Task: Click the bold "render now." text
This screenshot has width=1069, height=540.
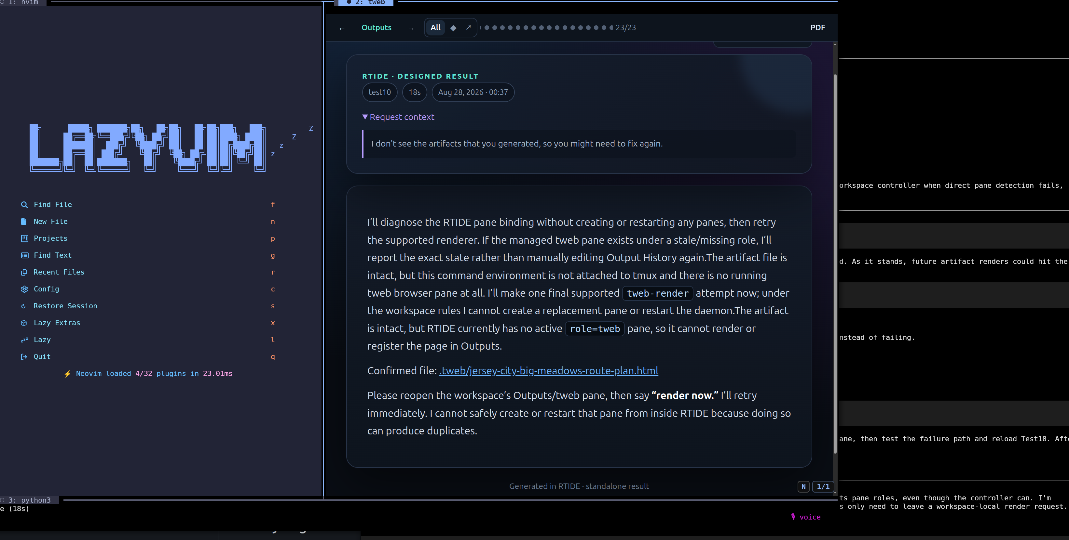Action: click(685, 395)
